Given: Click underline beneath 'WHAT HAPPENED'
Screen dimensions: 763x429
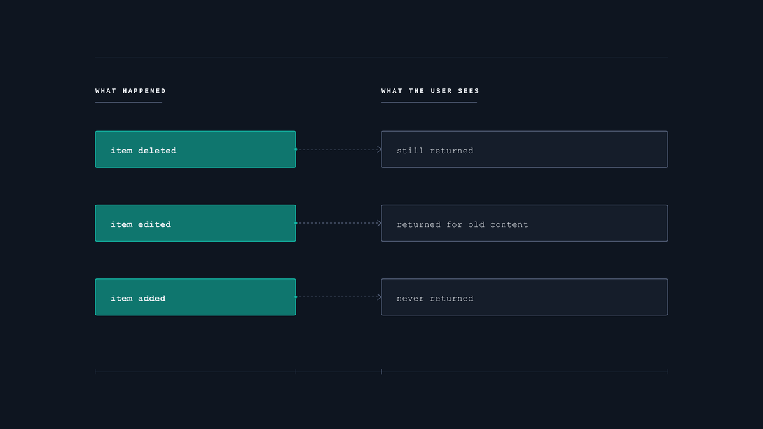Looking at the screenshot, I should (128, 102).
